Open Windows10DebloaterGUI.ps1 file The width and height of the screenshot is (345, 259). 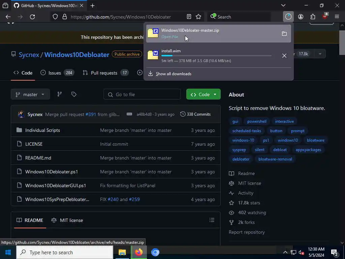(x=56, y=185)
